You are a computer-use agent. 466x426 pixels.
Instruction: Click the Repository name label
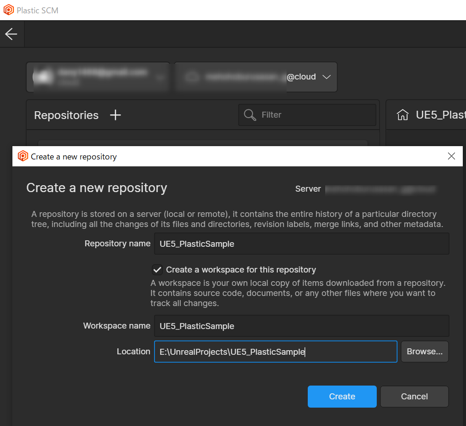tap(117, 244)
